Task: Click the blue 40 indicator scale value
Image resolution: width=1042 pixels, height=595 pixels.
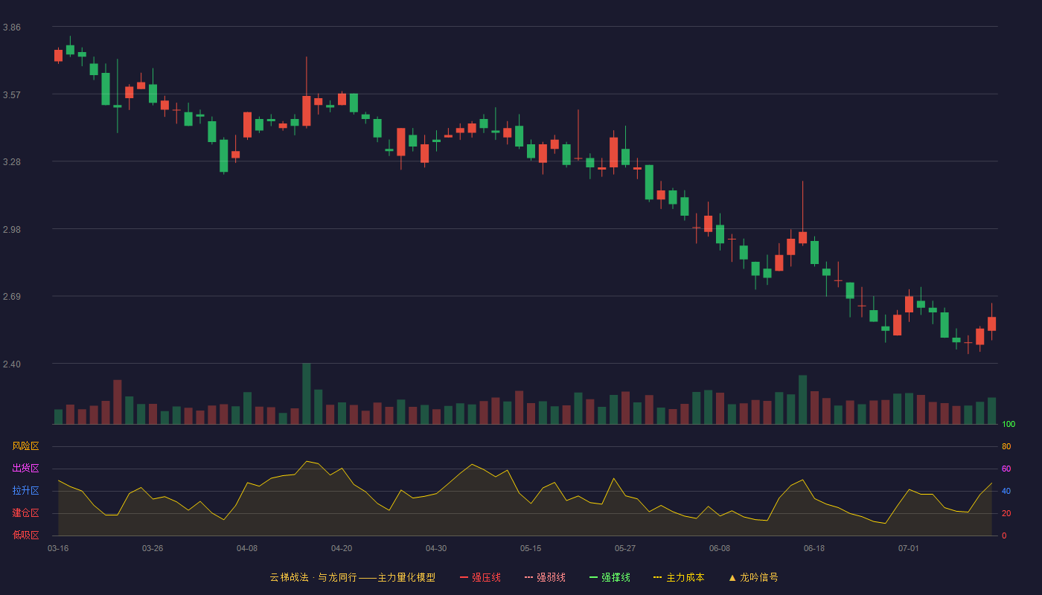Action: pos(1006,492)
